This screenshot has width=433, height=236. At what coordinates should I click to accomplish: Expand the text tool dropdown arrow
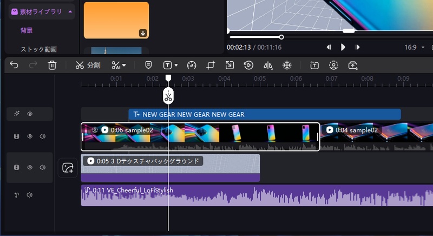[176, 65]
